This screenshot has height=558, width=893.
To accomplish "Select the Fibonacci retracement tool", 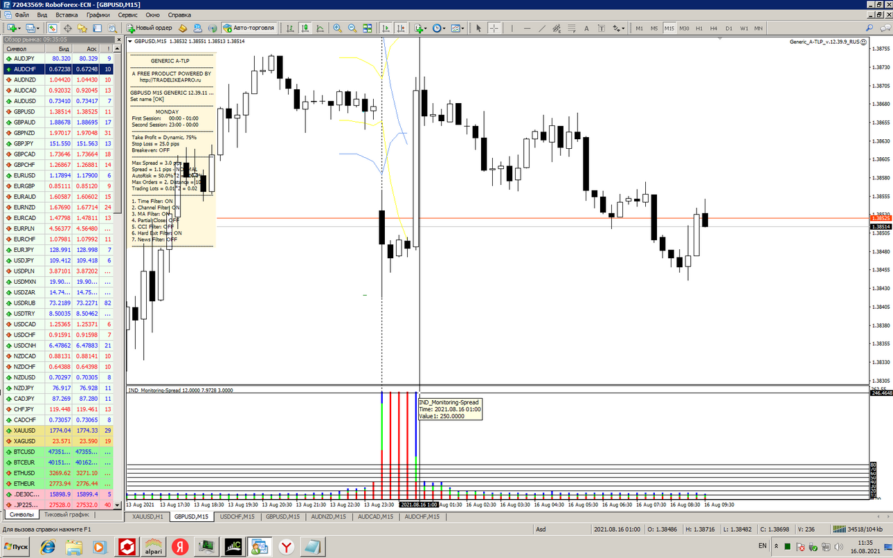I will [571, 28].
